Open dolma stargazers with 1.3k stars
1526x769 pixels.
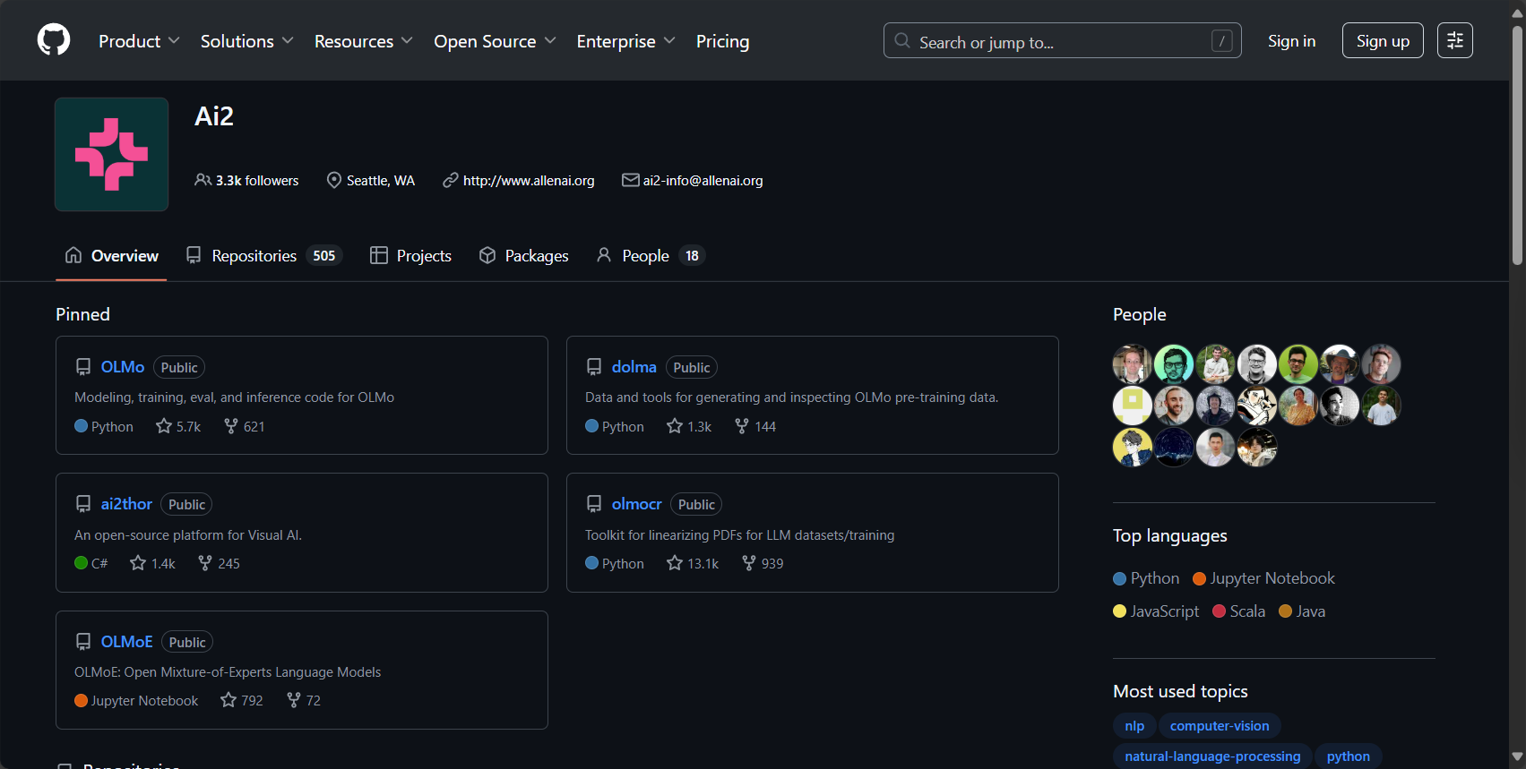point(689,426)
